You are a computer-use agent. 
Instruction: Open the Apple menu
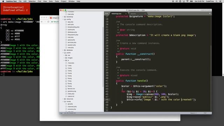pyautogui.click(x=3, y=1)
